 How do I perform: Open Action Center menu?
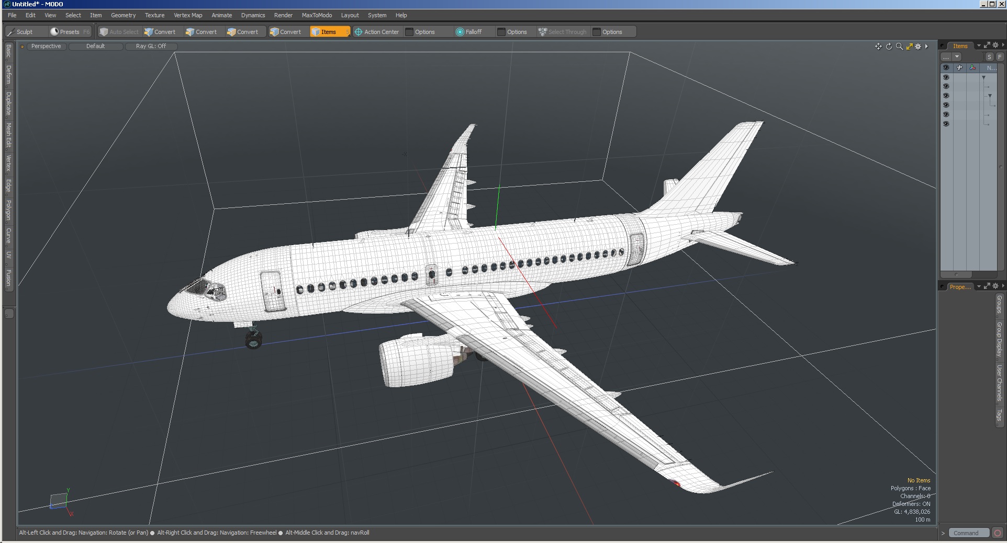[377, 32]
